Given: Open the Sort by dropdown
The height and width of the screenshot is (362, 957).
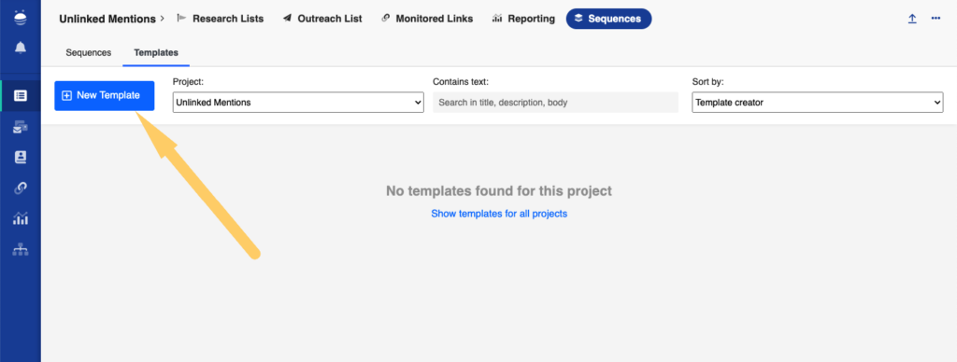Looking at the screenshot, I should point(818,103).
